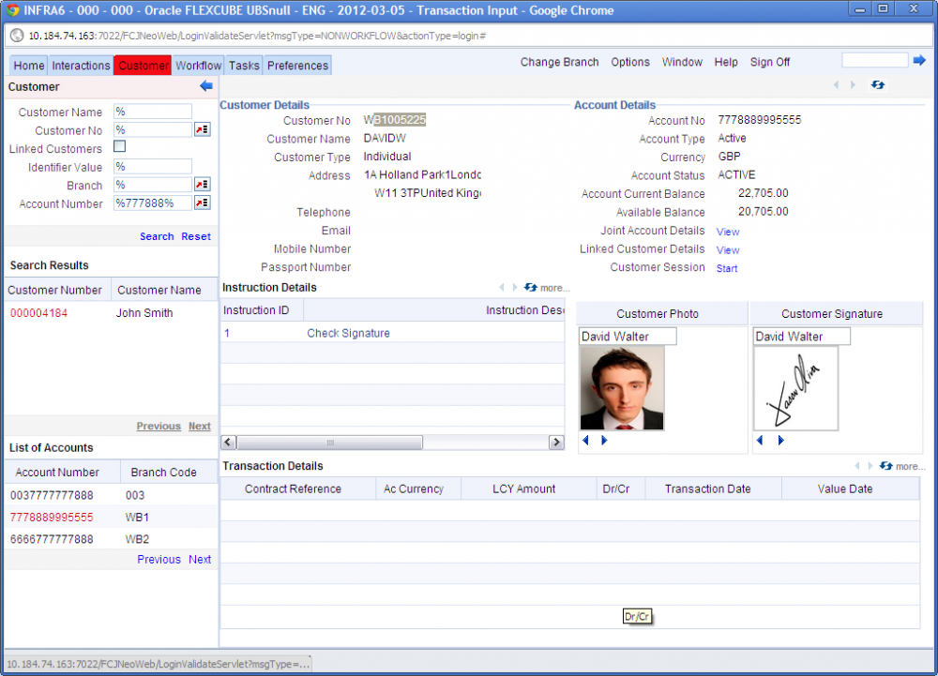Go to Next in Search Results

(x=199, y=427)
